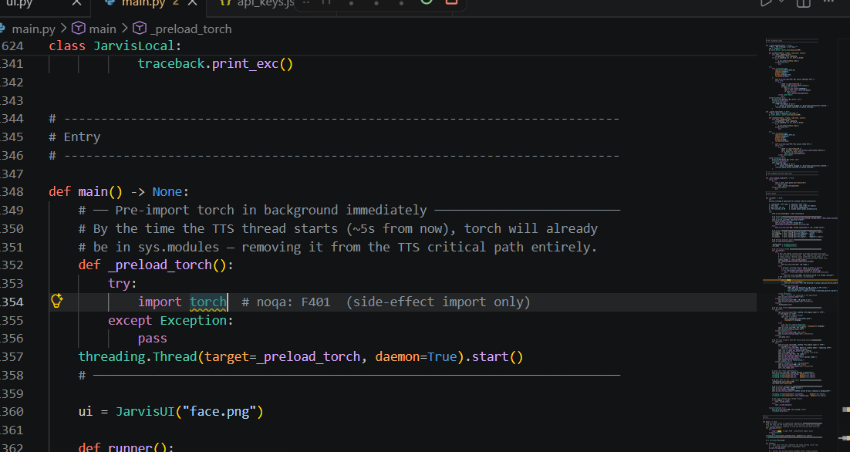Click the main.py breadcrumb item
Screen dimensions: 850x452
point(33,29)
